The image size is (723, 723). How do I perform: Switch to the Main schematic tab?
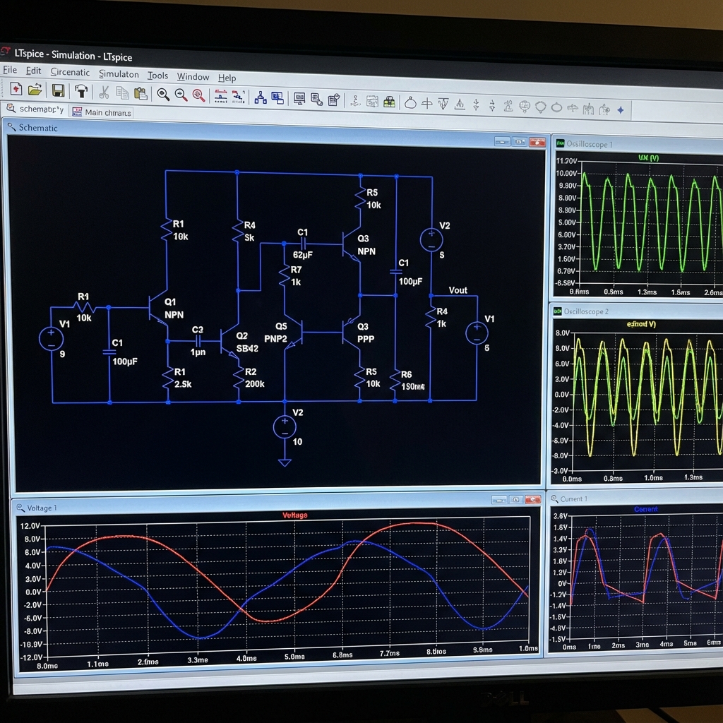[x=106, y=113]
